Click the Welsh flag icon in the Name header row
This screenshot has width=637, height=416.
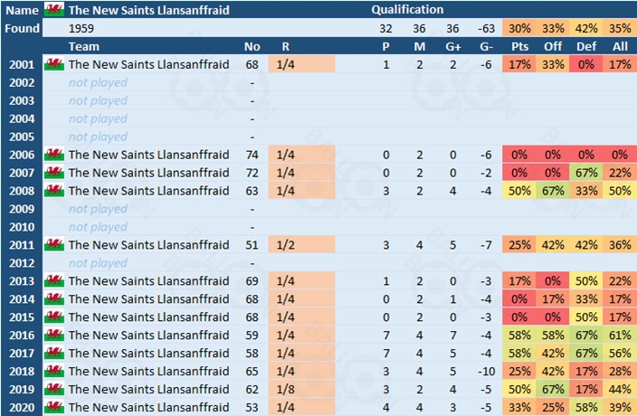[54, 10]
